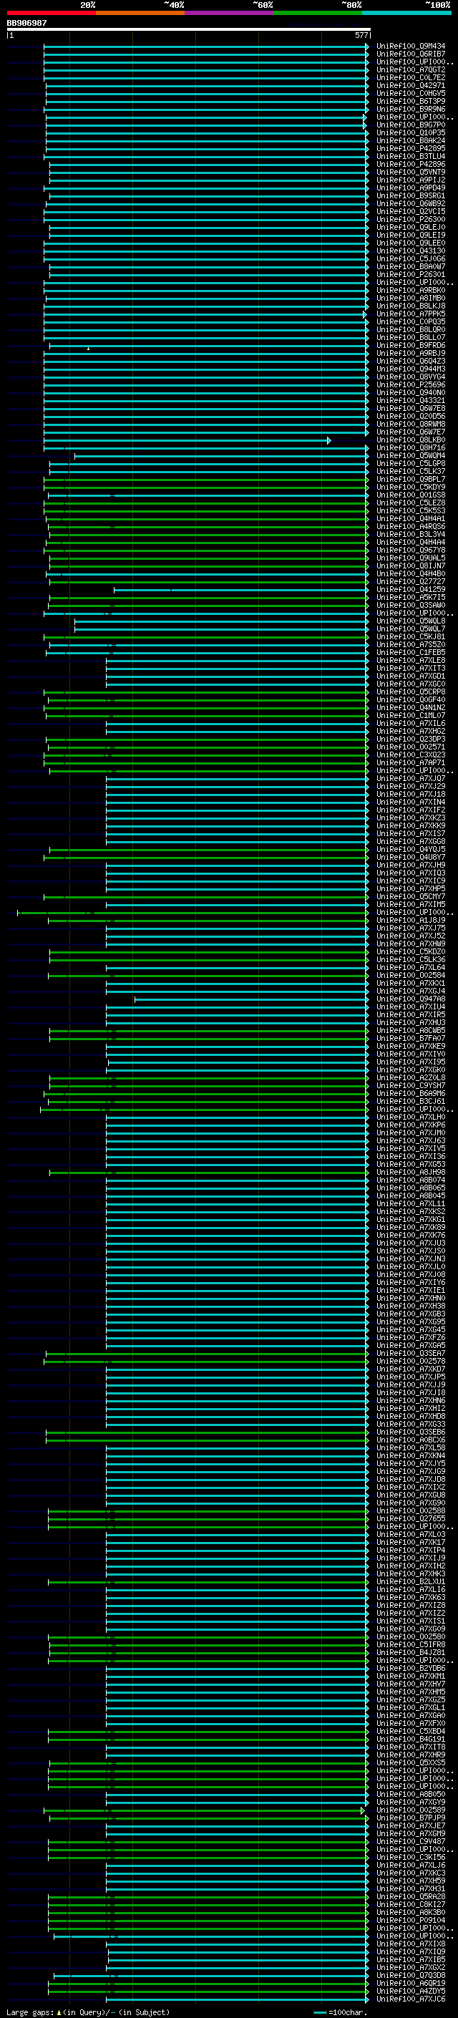The image size is (458, 2018).
Task: Click the cyan ~100% identity legend bar
Action: pyautogui.click(x=406, y=13)
